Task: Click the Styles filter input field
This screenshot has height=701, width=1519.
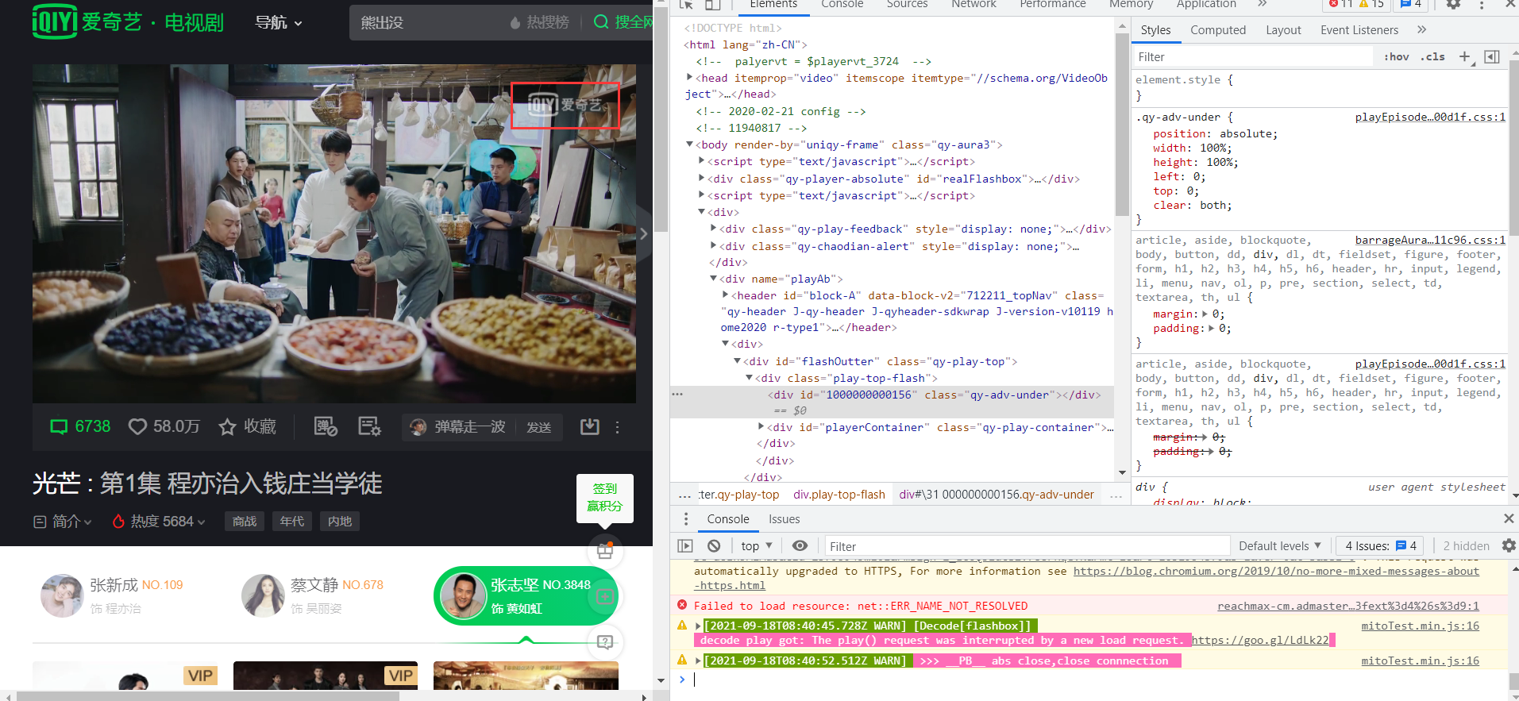Action: pyautogui.click(x=1253, y=57)
